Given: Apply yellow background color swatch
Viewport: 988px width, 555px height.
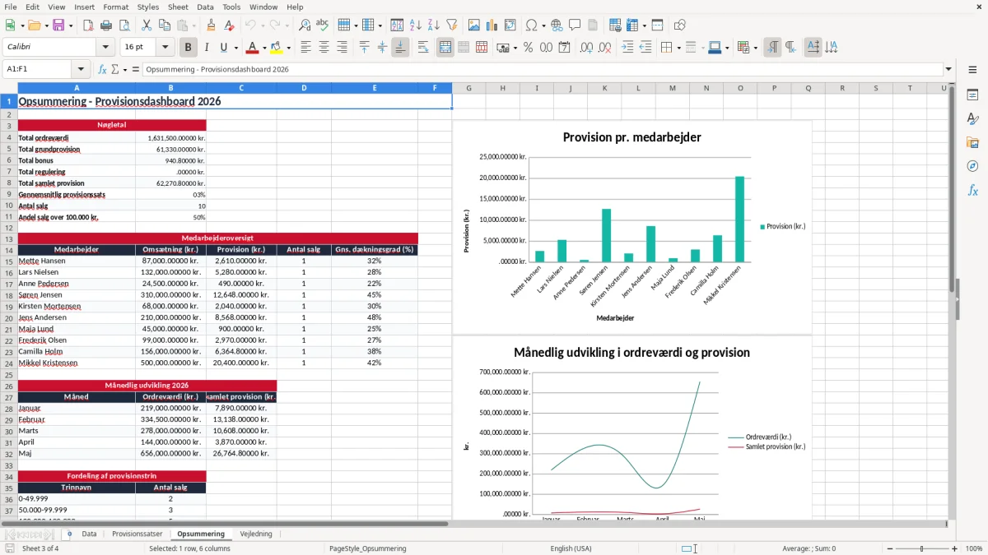Looking at the screenshot, I should 277,48.
